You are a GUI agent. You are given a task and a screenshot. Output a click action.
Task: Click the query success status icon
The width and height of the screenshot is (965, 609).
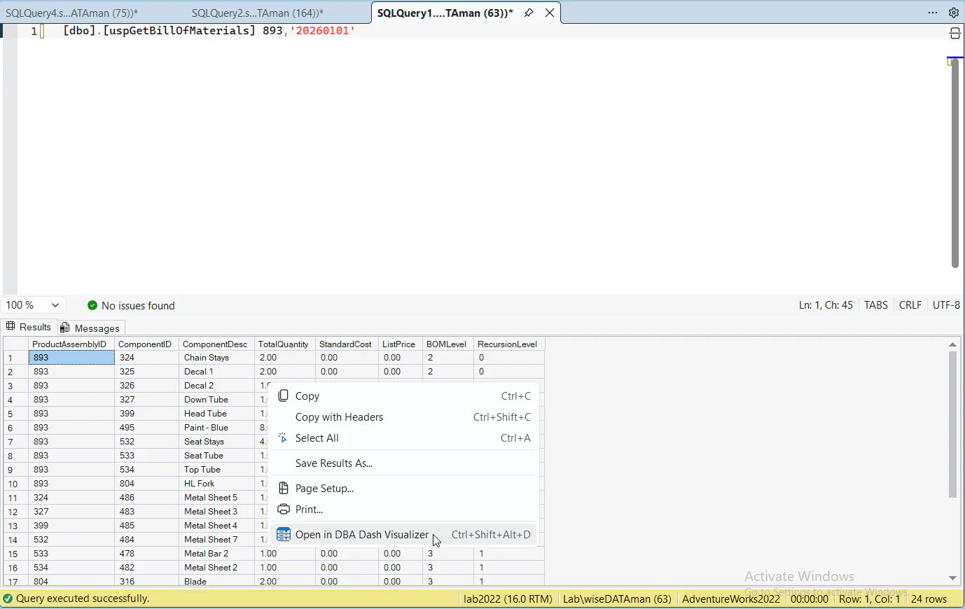pyautogui.click(x=8, y=598)
